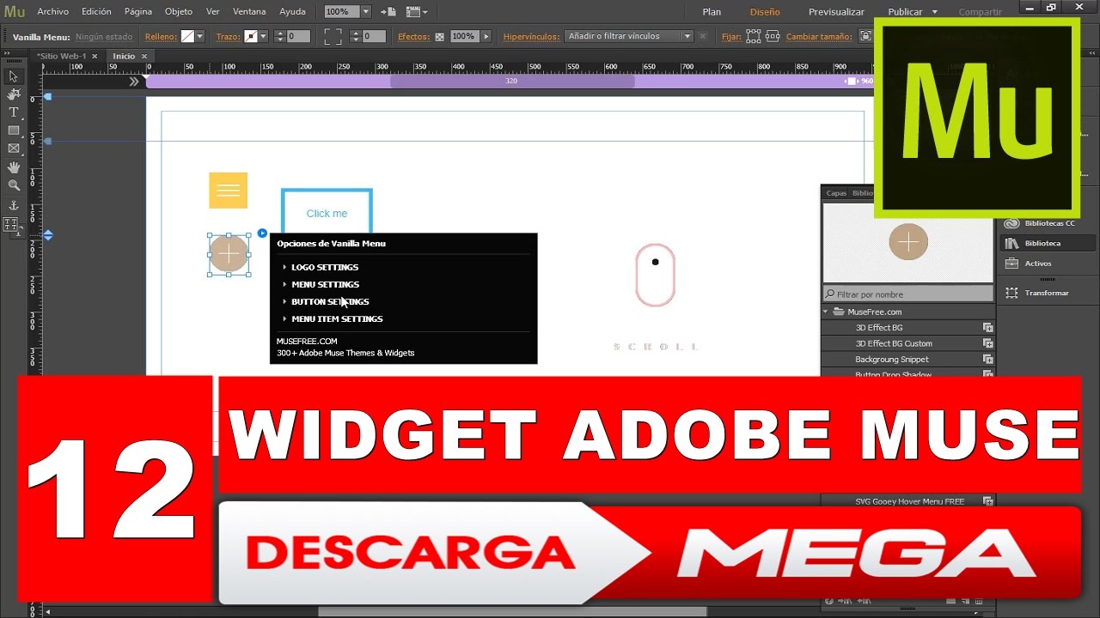
Task: Click the Relleno fill color swatch
Action: [x=187, y=37]
